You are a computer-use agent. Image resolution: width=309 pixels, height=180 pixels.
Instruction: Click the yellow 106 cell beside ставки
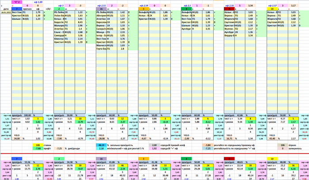click(38, 145)
